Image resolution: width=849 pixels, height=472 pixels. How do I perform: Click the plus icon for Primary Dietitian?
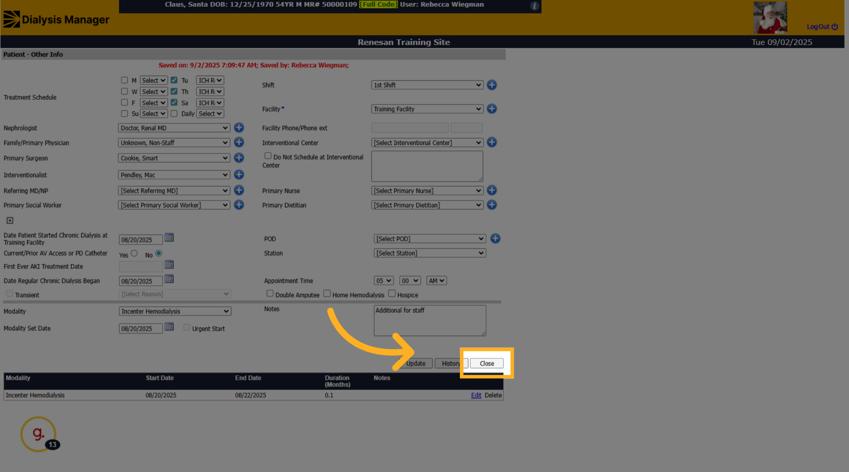[492, 205]
